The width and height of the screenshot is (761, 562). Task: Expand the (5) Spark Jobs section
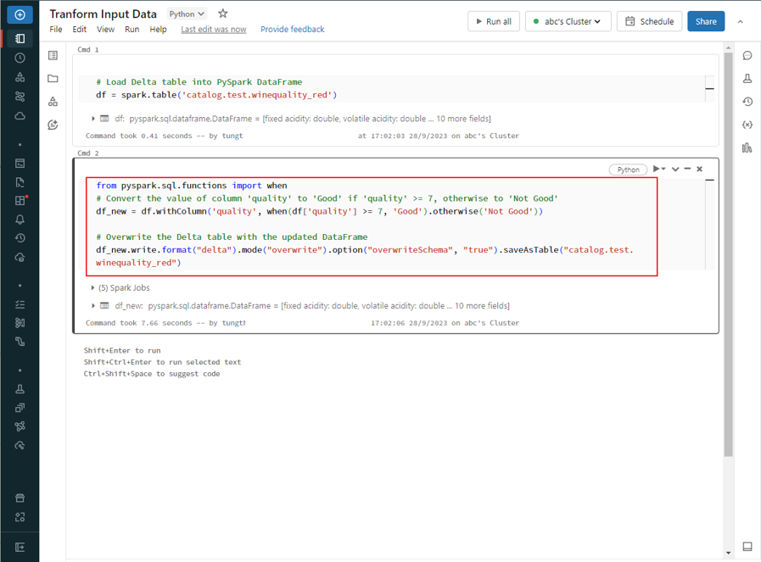point(93,288)
